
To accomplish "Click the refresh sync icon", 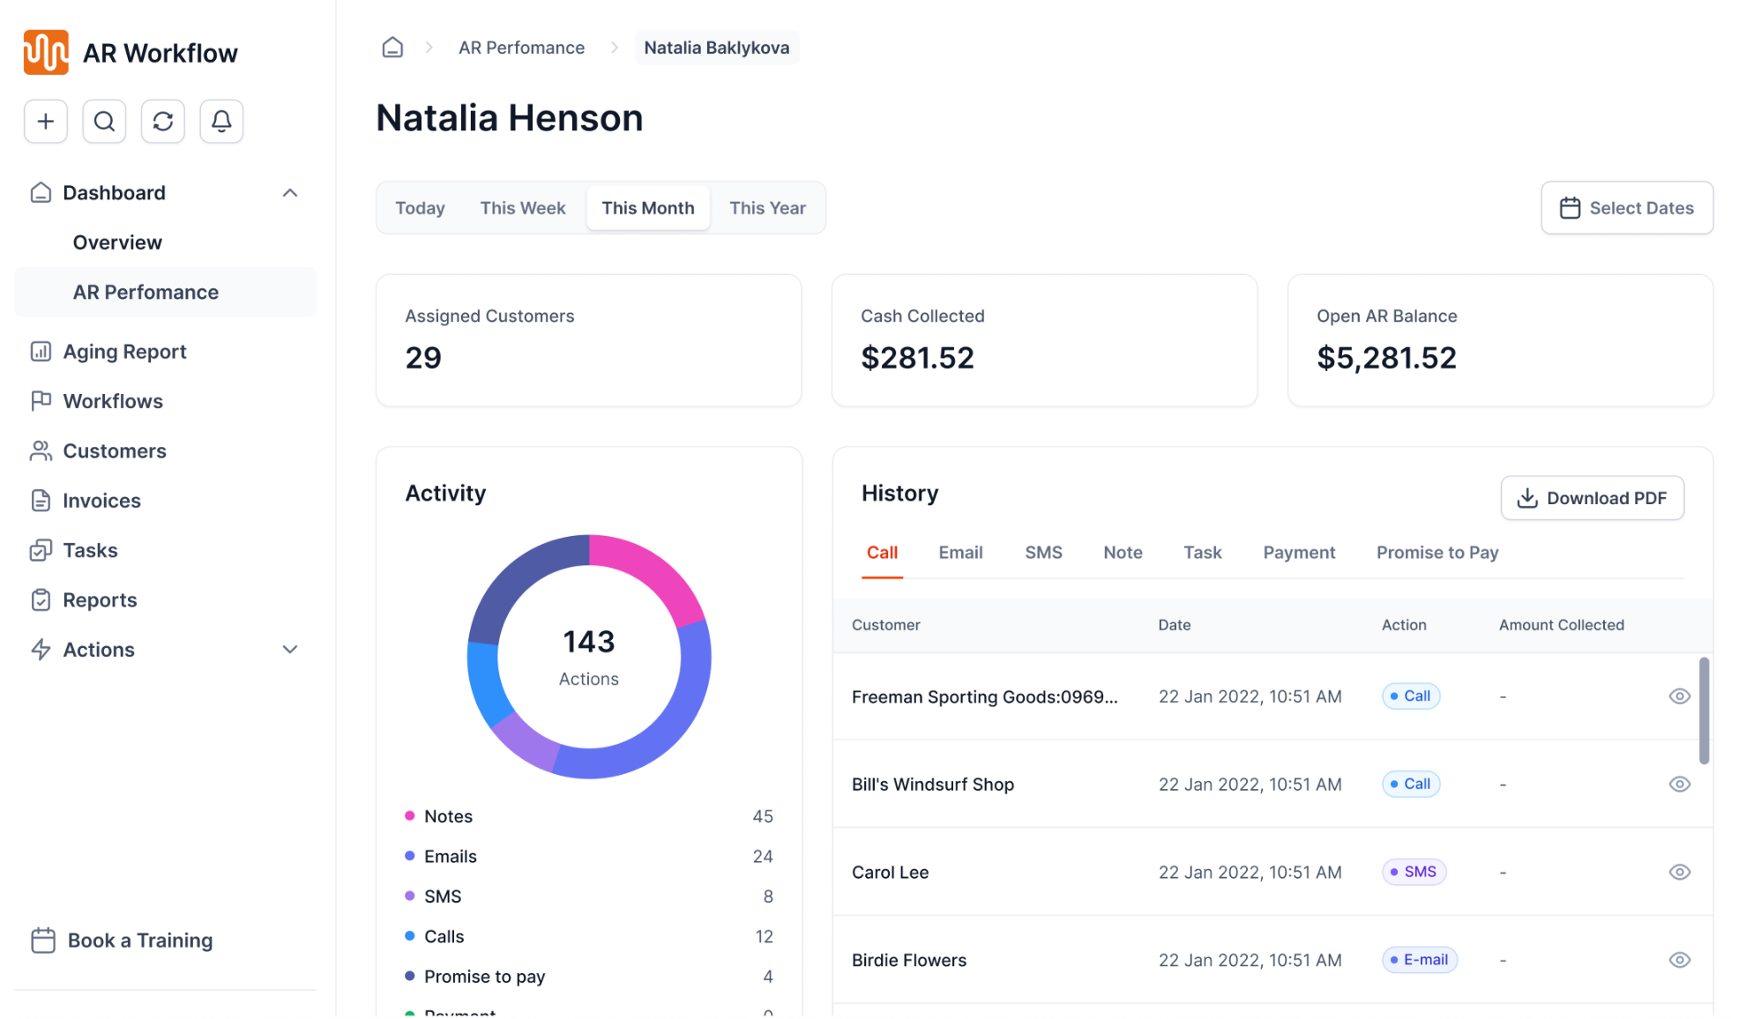I will tap(163, 121).
